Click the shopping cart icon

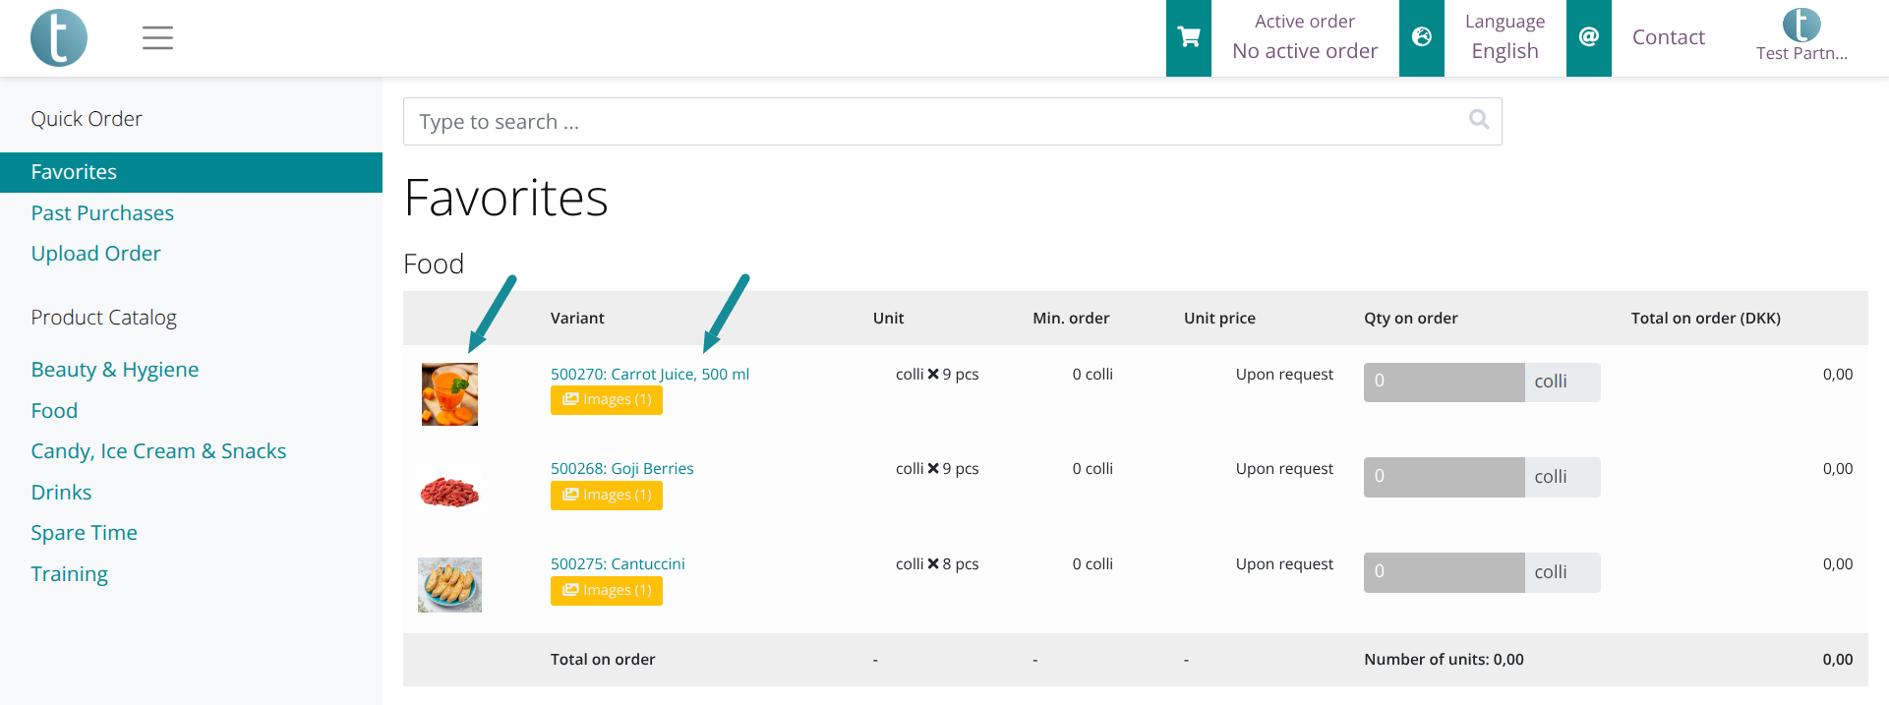coord(1188,37)
